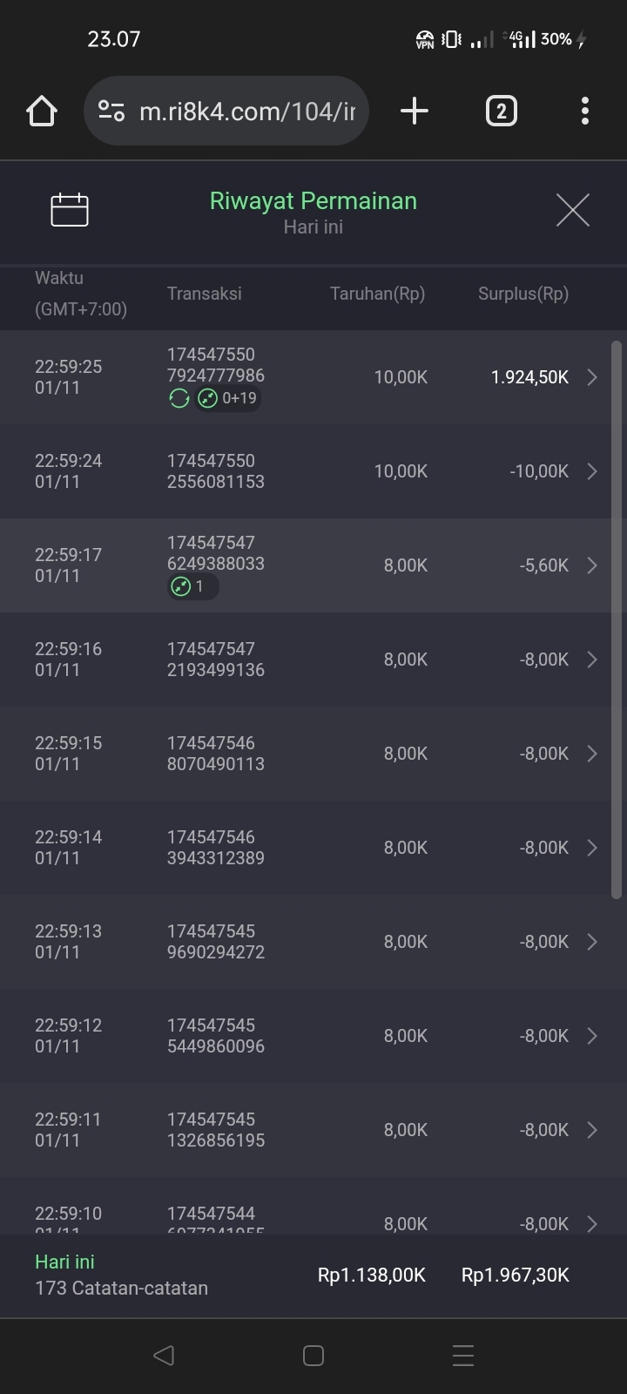The height and width of the screenshot is (1394, 627).
Task: Expand the 22:59:25 transaction details chevron
Action: pyautogui.click(x=592, y=377)
